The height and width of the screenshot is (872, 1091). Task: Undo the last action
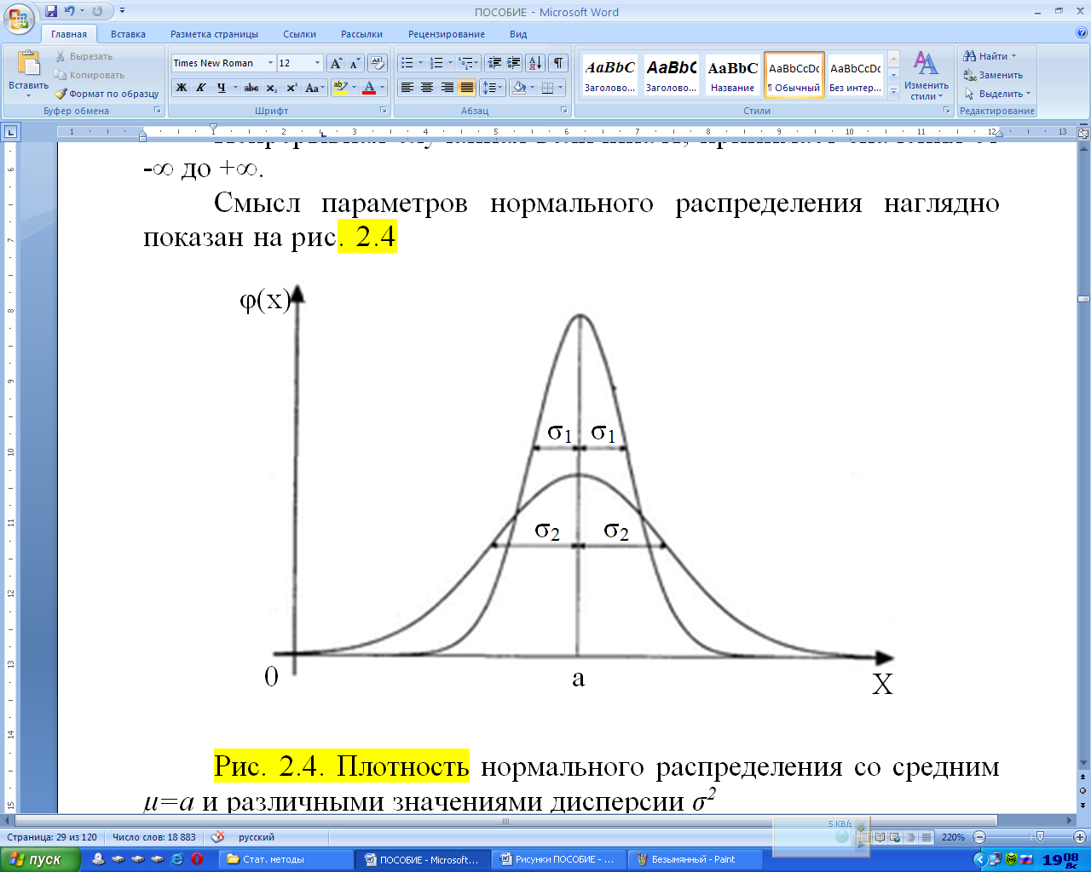click(x=70, y=11)
